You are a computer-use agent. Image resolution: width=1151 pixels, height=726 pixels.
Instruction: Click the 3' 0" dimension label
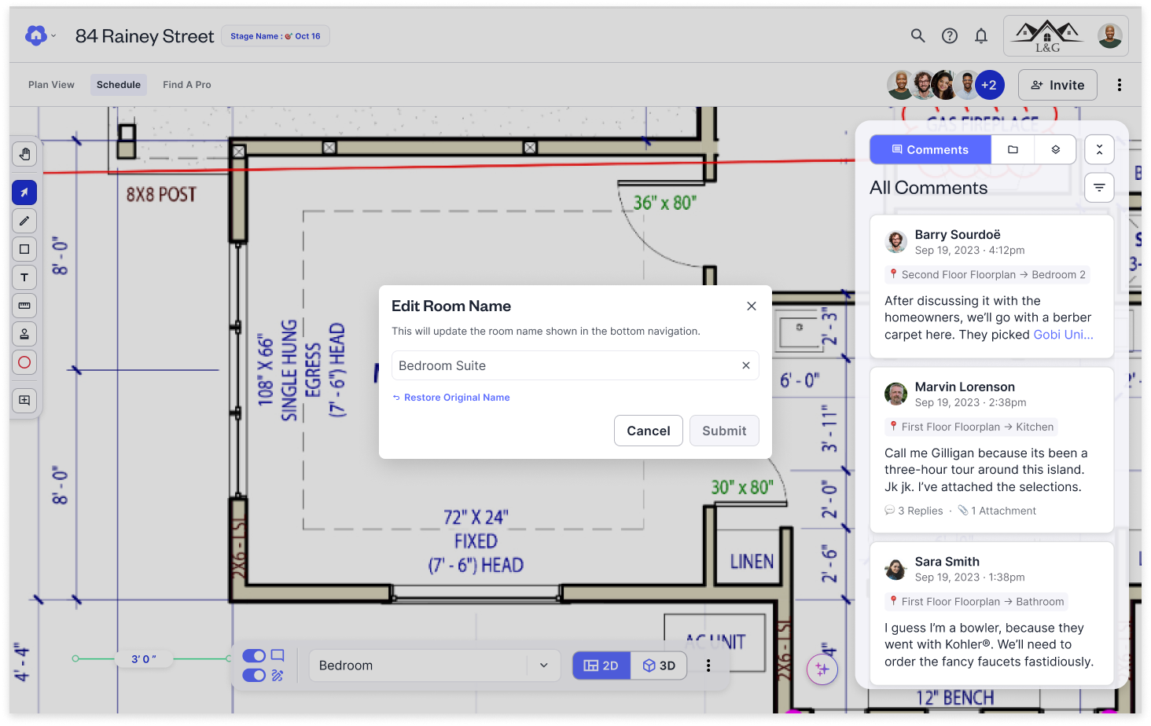(x=144, y=659)
